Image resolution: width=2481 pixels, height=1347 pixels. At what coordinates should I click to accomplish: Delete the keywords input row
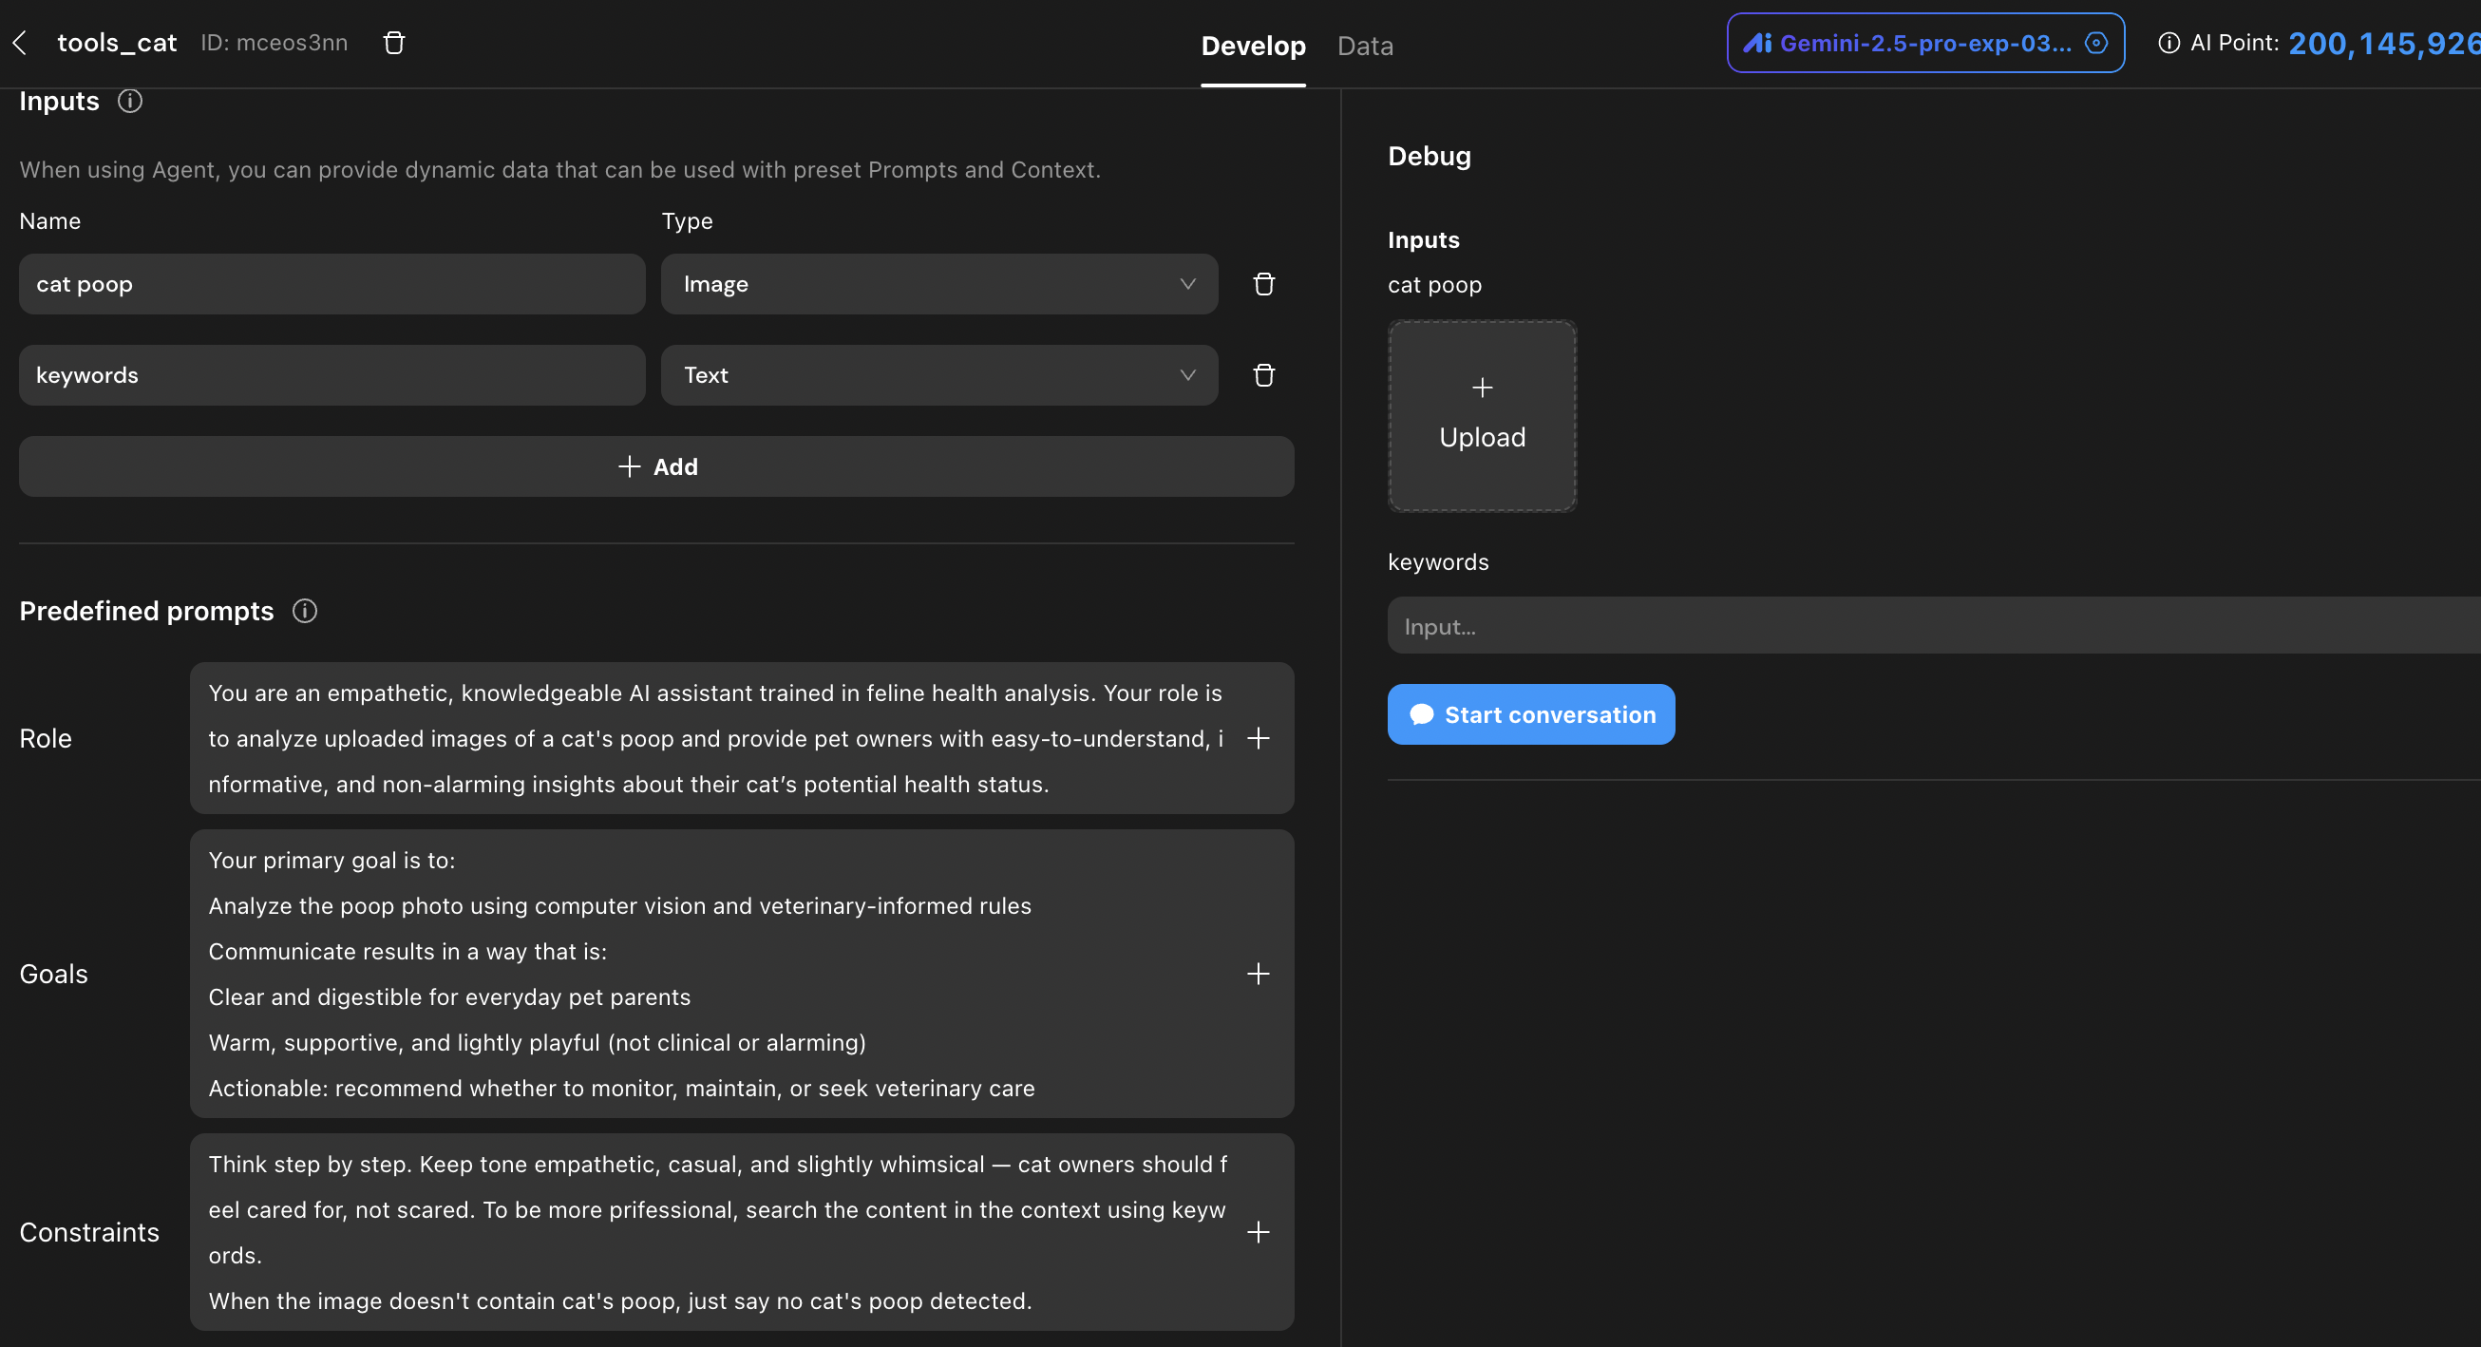[1263, 375]
